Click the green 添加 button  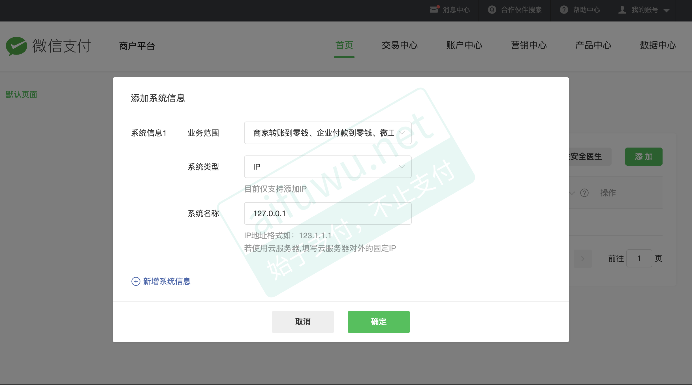[644, 157]
